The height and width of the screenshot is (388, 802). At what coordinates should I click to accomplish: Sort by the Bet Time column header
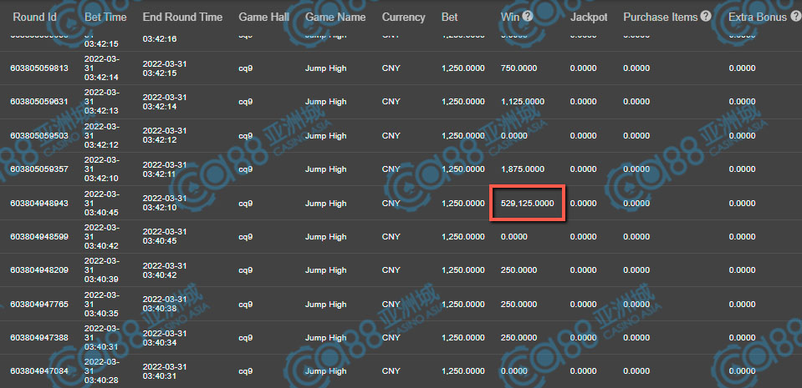(106, 17)
